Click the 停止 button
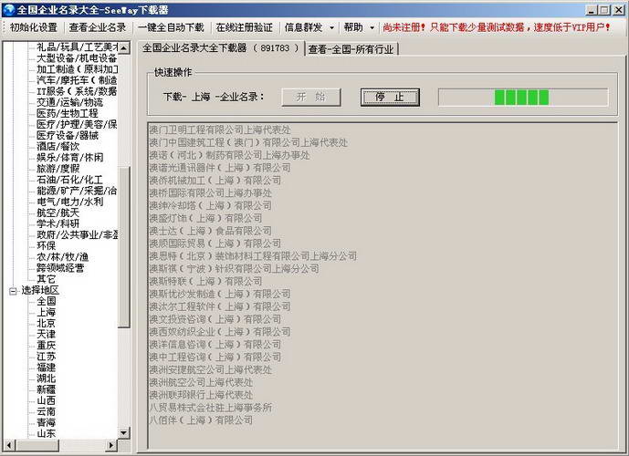Image resolution: width=629 pixels, height=456 pixels. [x=390, y=97]
